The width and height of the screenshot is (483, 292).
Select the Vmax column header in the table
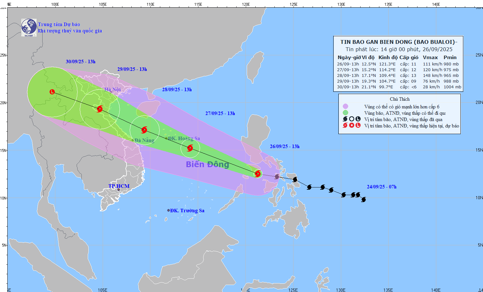point(430,58)
